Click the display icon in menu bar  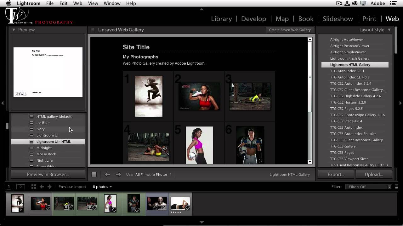coord(363,3)
